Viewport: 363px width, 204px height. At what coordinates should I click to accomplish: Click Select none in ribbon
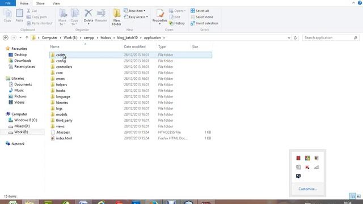pyautogui.click(x=202, y=17)
